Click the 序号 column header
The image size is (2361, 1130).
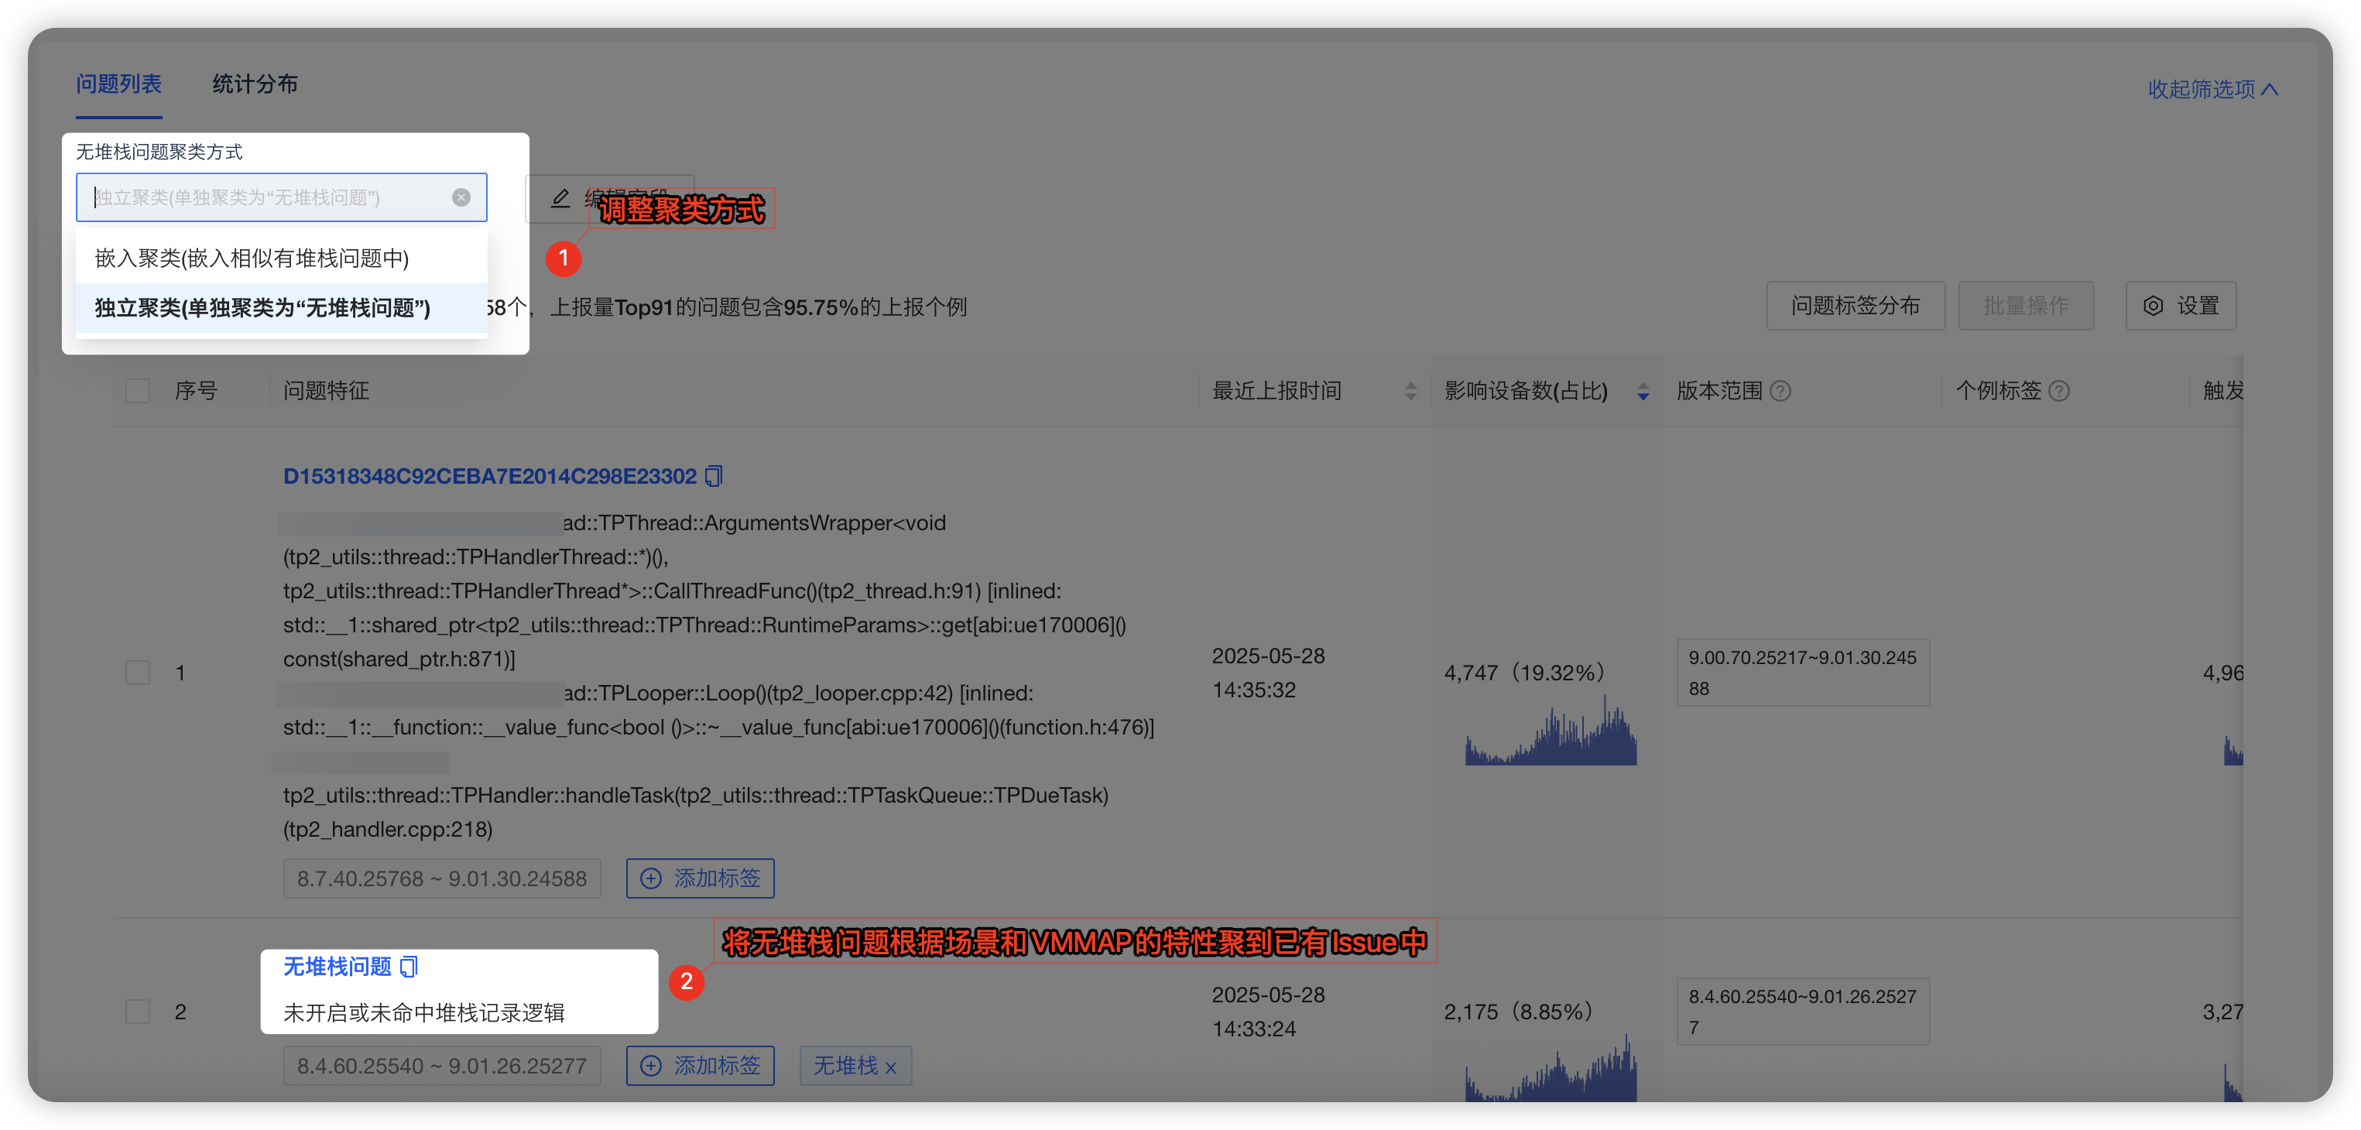pyautogui.click(x=196, y=392)
